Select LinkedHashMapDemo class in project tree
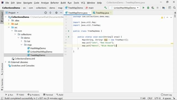Viewport: 177px width, 100px height. [x=41, y=52]
